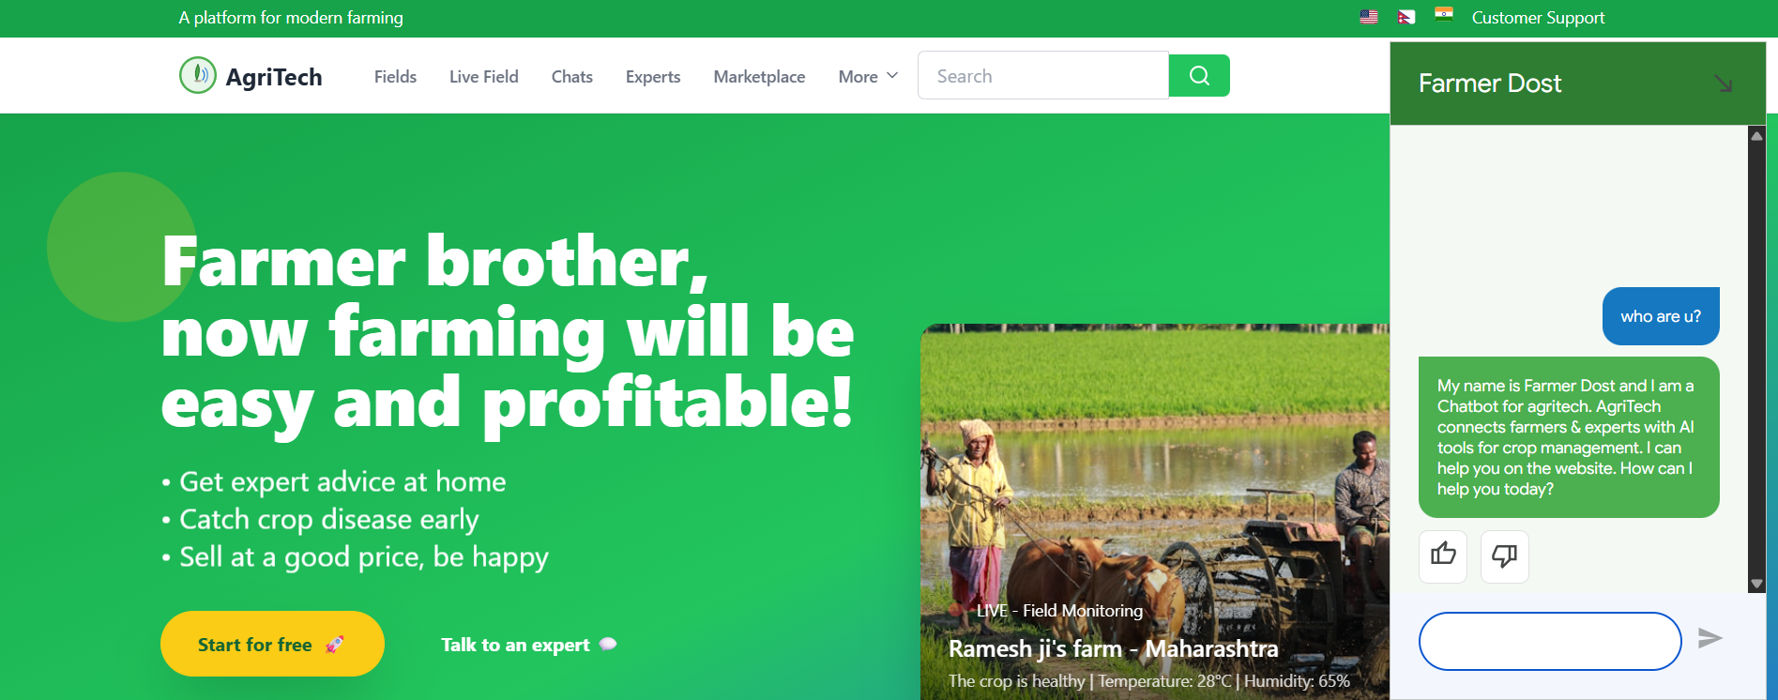1778x700 pixels.
Task: Click the chat scrollbar down arrow
Action: pos(1756,584)
